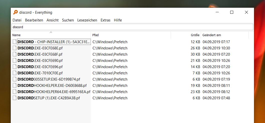Click the search field containing discord
This screenshot has width=265, height=123.
[x=132, y=27]
